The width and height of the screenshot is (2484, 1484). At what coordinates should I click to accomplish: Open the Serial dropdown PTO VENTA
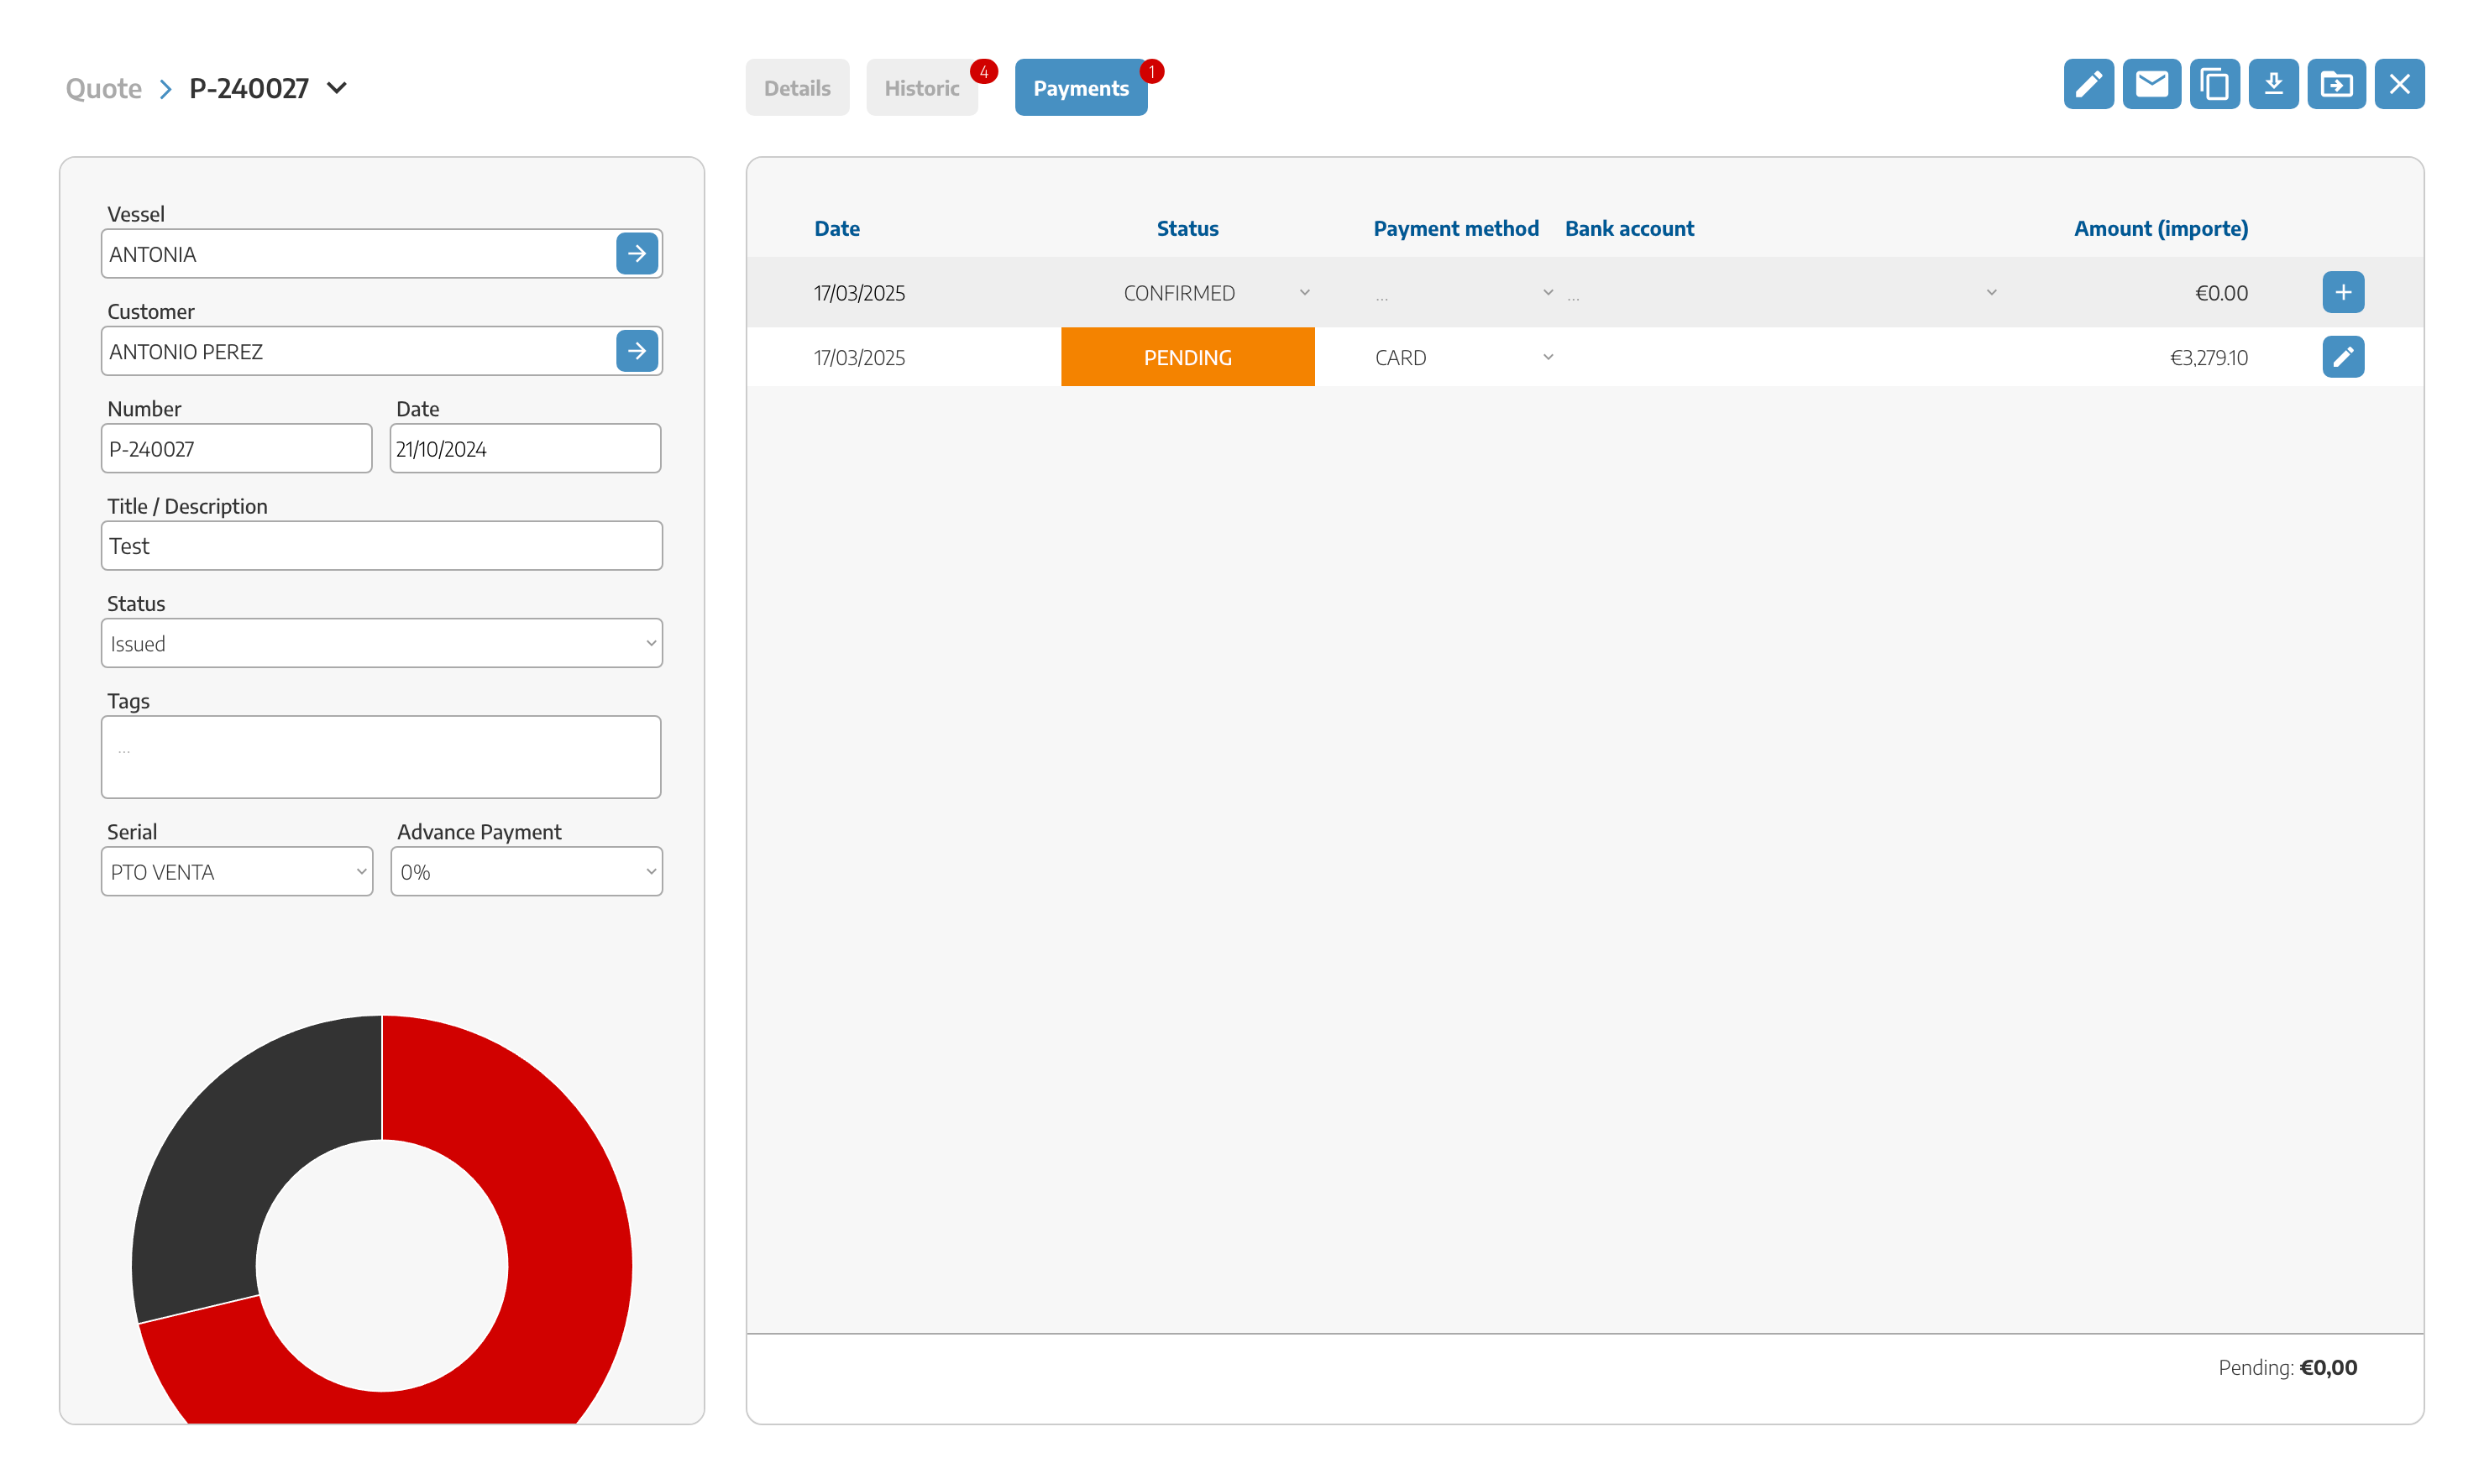(x=237, y=871)
